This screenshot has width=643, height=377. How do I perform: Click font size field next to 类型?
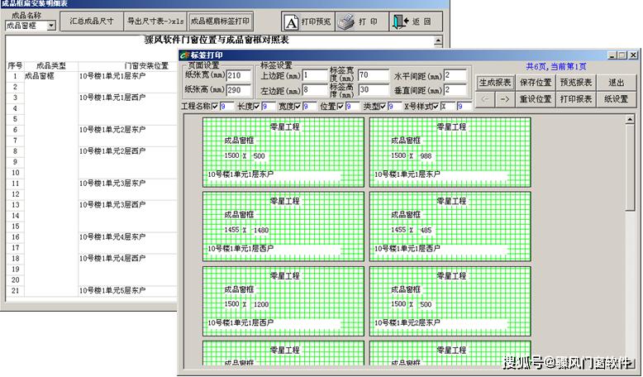[x=394, y=107]
